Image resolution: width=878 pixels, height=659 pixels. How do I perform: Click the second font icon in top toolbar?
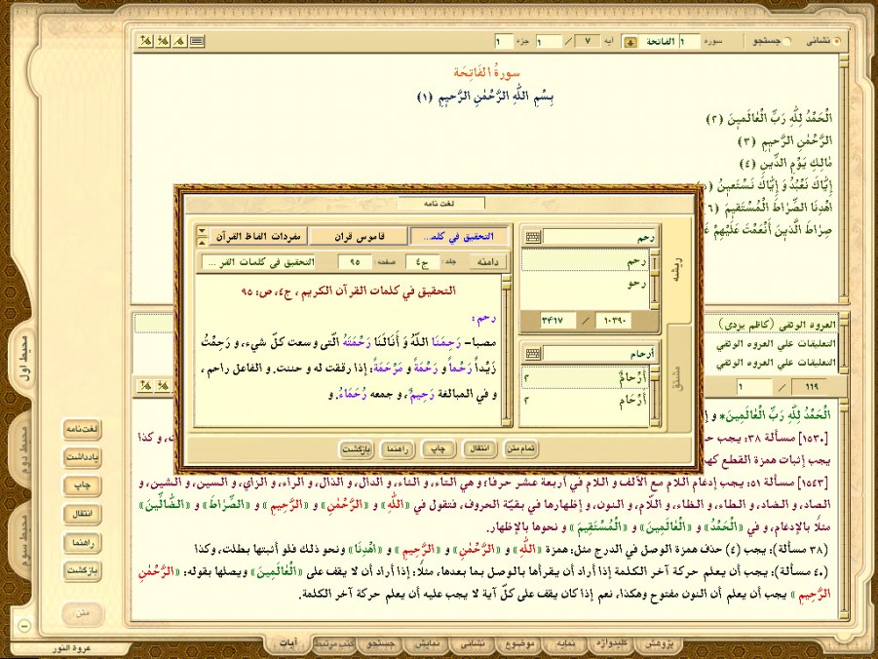[x=163, y=41]
